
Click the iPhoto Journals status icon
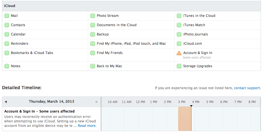[179, 34]
